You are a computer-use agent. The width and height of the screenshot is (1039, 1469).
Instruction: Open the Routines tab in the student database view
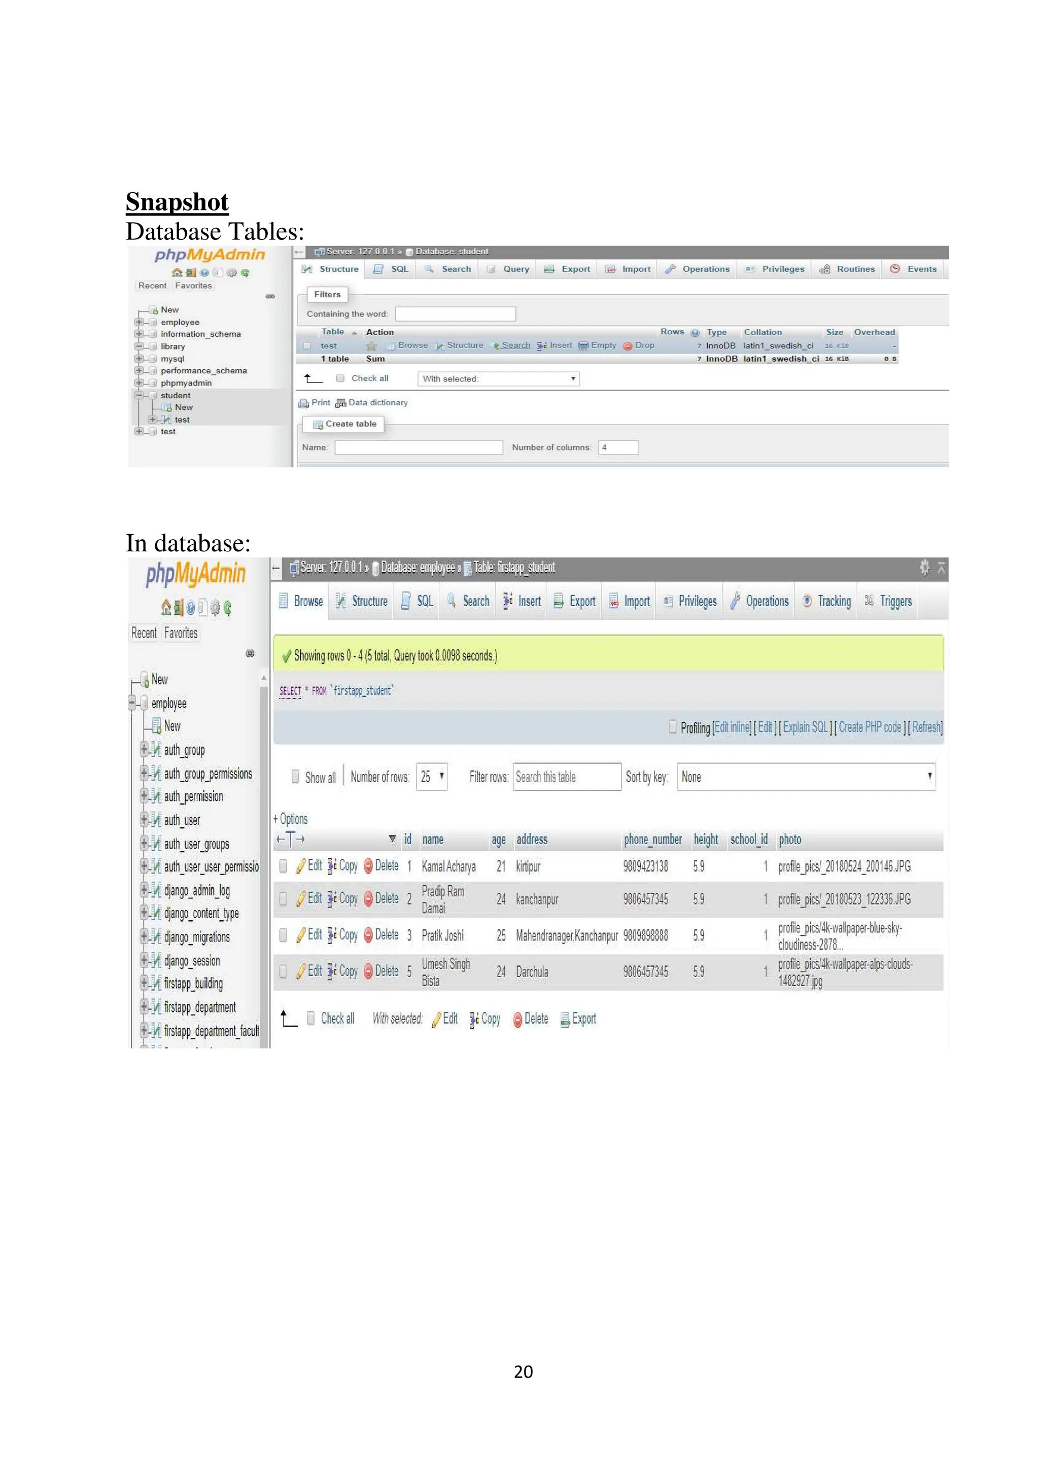(x=847, y=269)
